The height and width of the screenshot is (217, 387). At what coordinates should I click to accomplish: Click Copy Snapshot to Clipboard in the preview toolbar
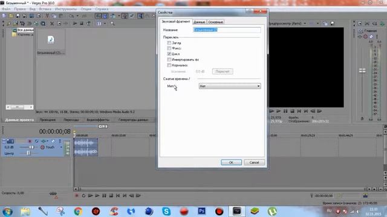(x=325, y=24)
